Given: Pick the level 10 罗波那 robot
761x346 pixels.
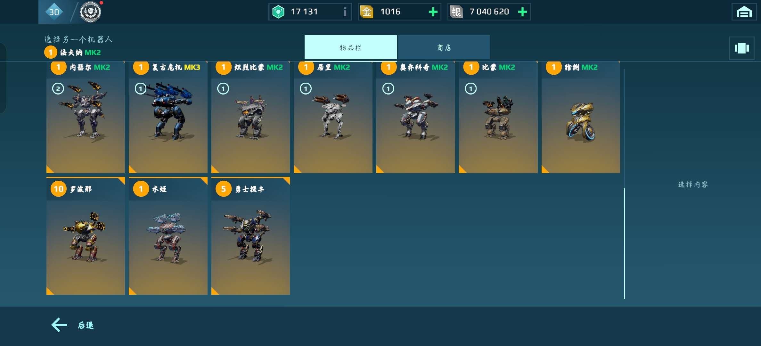Looking at the screenshot, I should pyautogui.click(x=86, y=236).
